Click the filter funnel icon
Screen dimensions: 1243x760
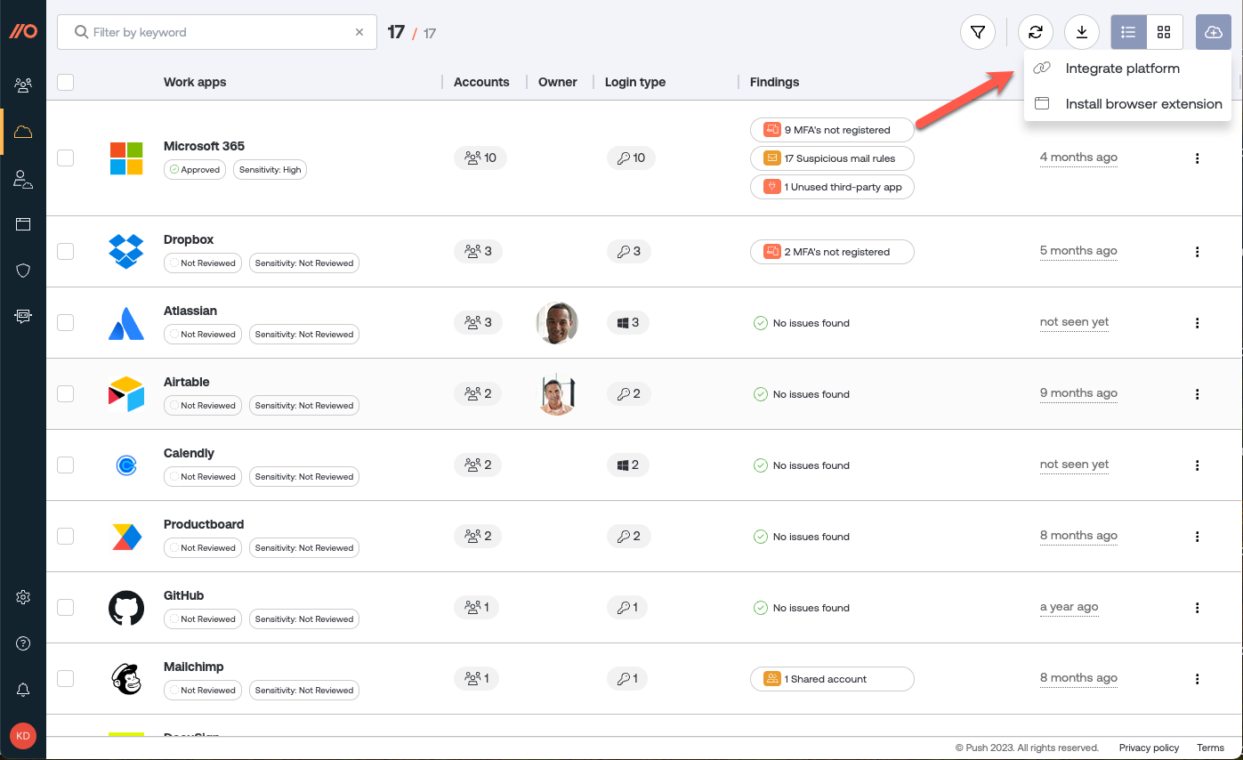pos(977,31)
